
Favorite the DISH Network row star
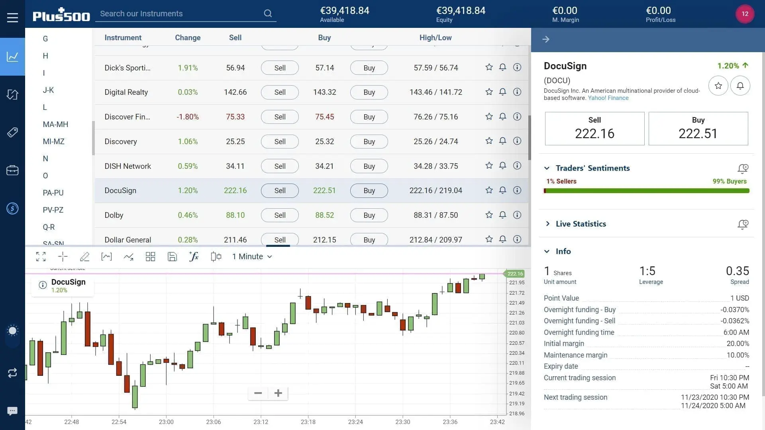coord(489,166)
